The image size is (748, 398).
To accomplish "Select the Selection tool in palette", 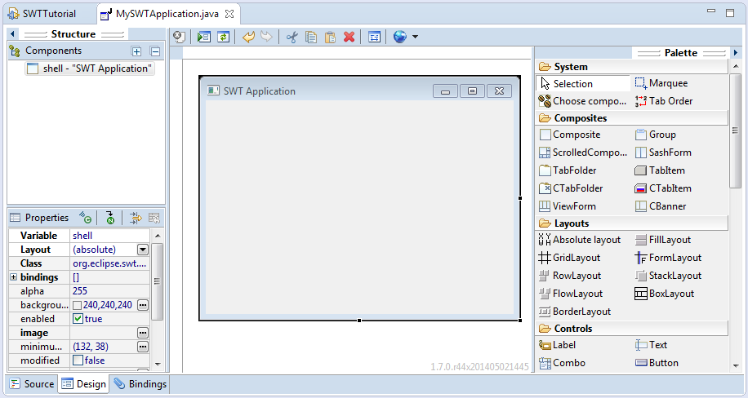I will pyautogui.click(x=583, y=83).
